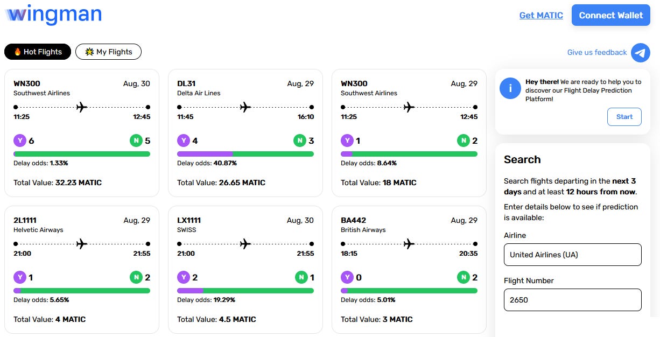Click the Flight Number input field
The image size is (660, 337).
pos(573,300)
